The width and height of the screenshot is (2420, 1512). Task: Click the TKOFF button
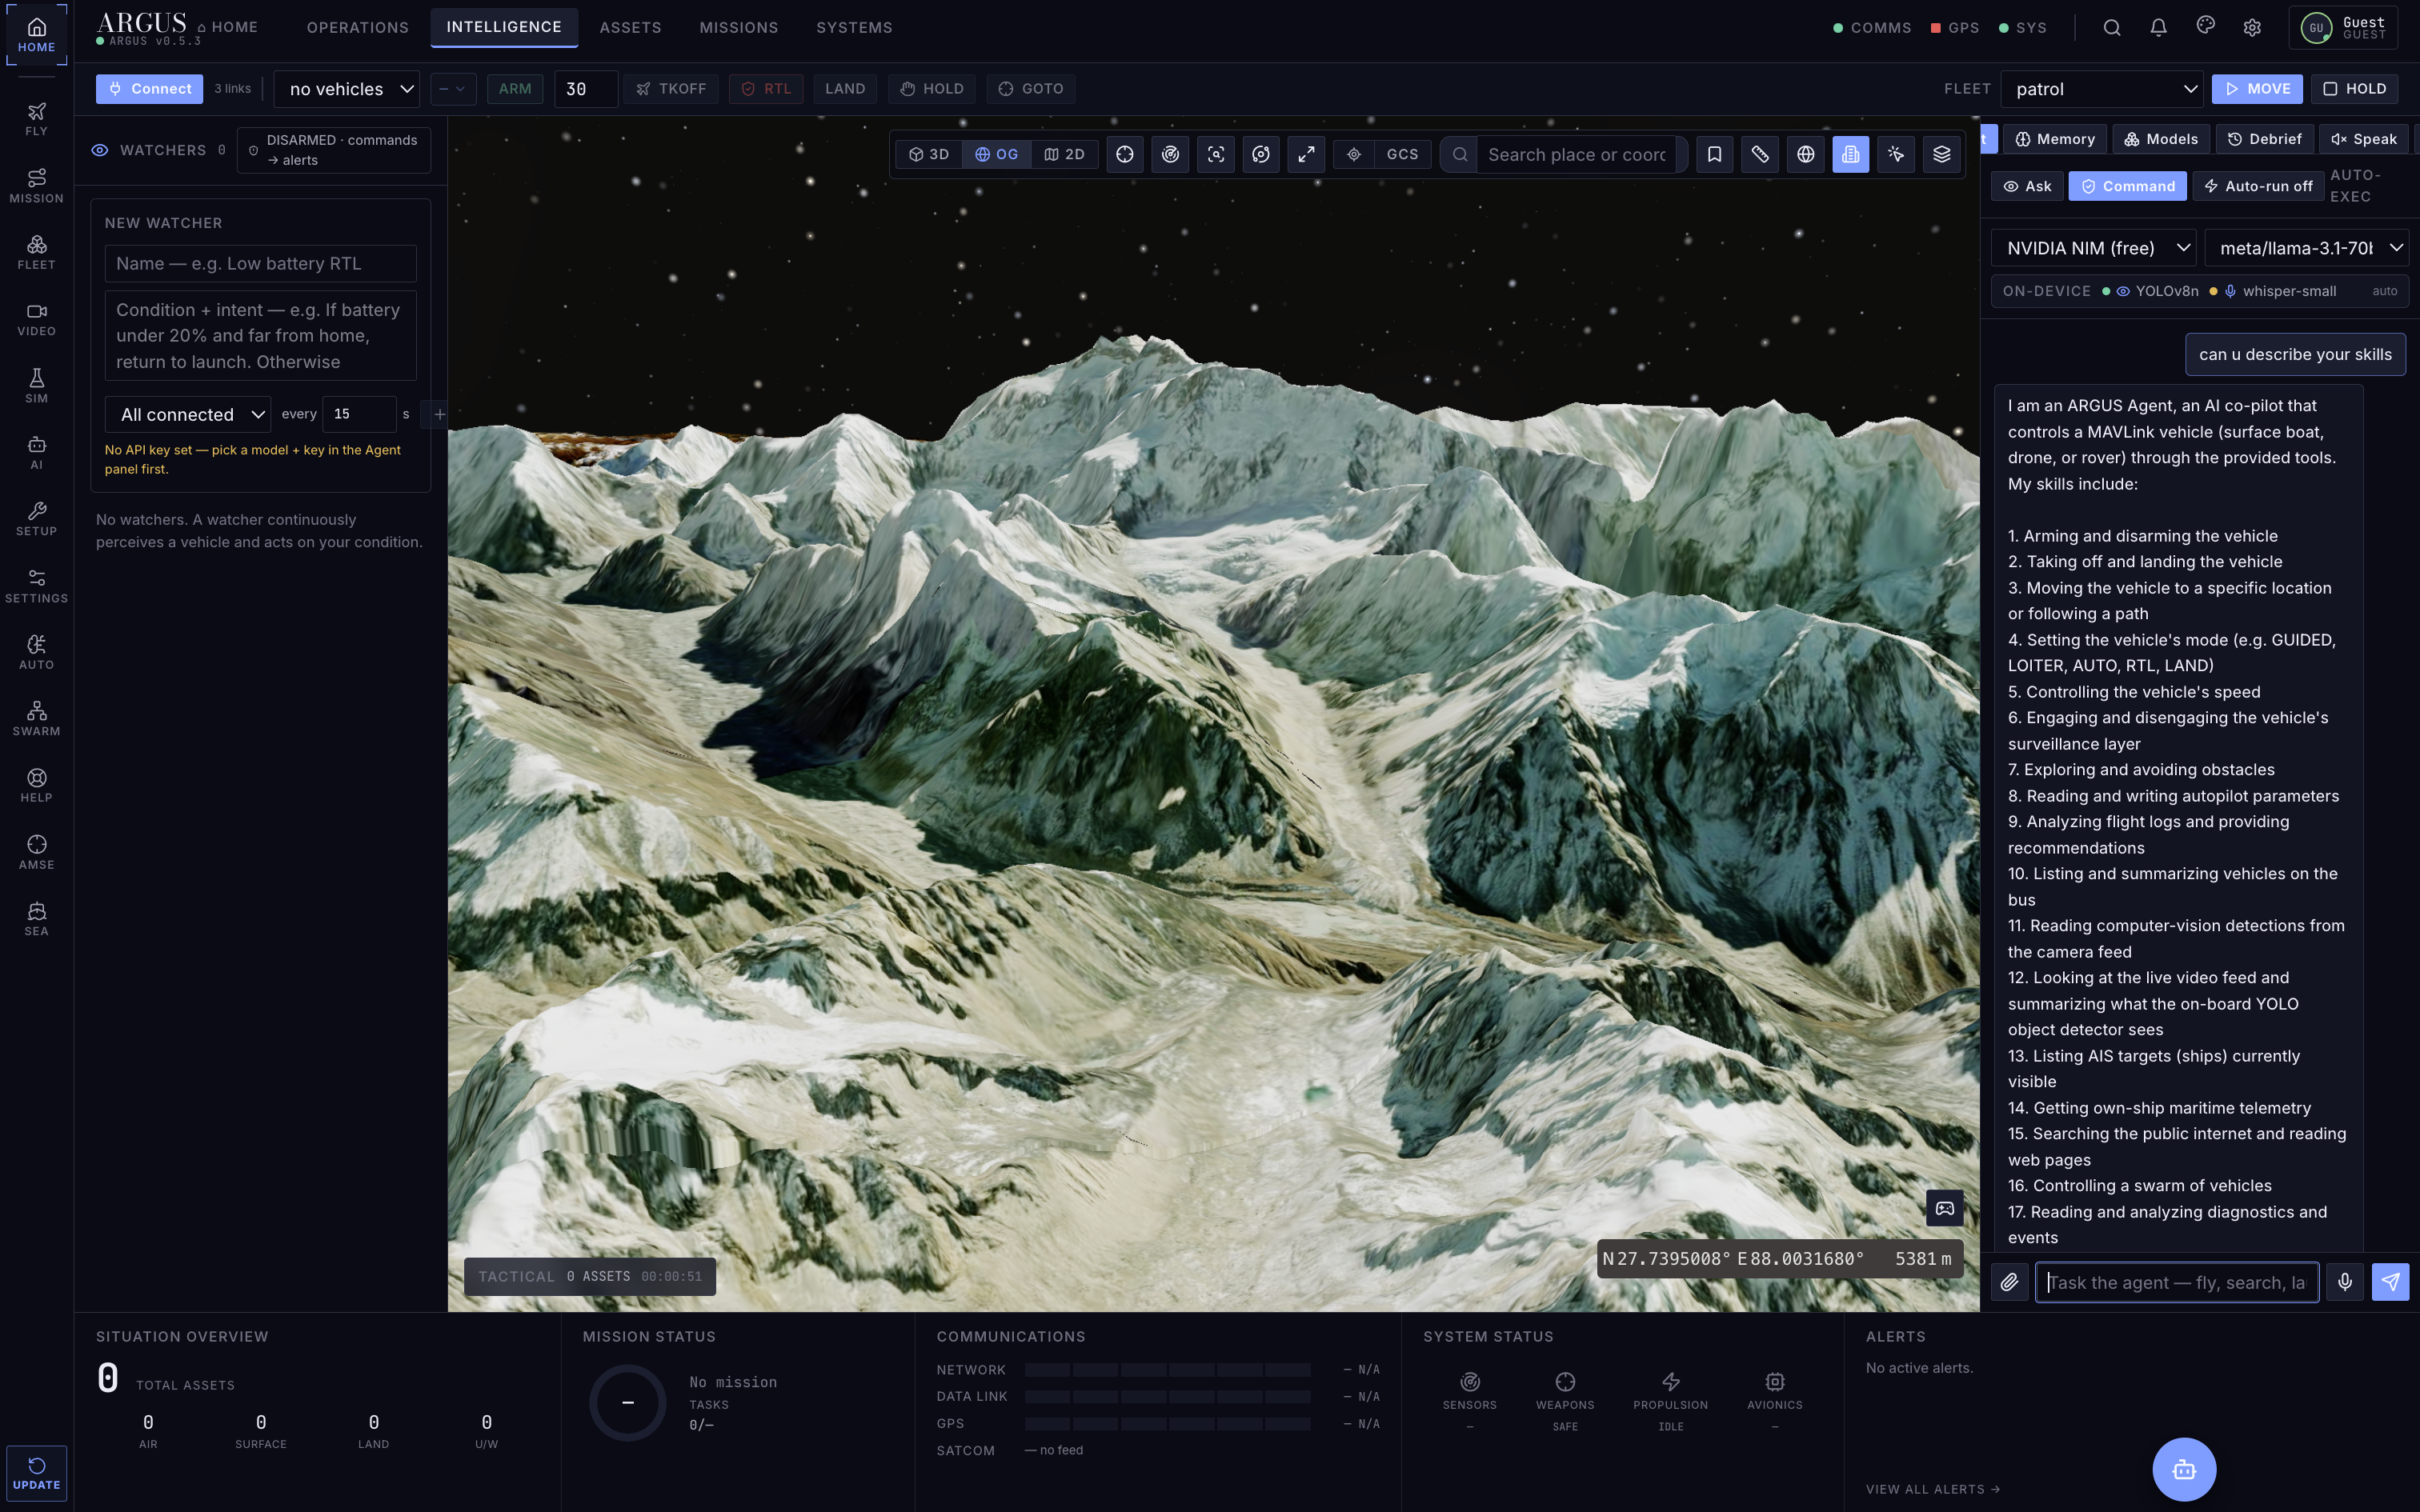[x=671, y=89]
